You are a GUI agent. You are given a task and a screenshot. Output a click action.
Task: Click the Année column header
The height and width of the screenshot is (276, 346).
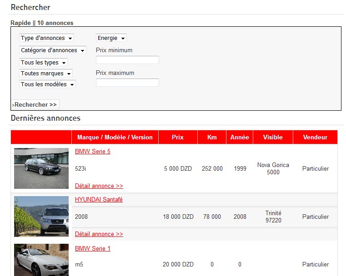240,138
